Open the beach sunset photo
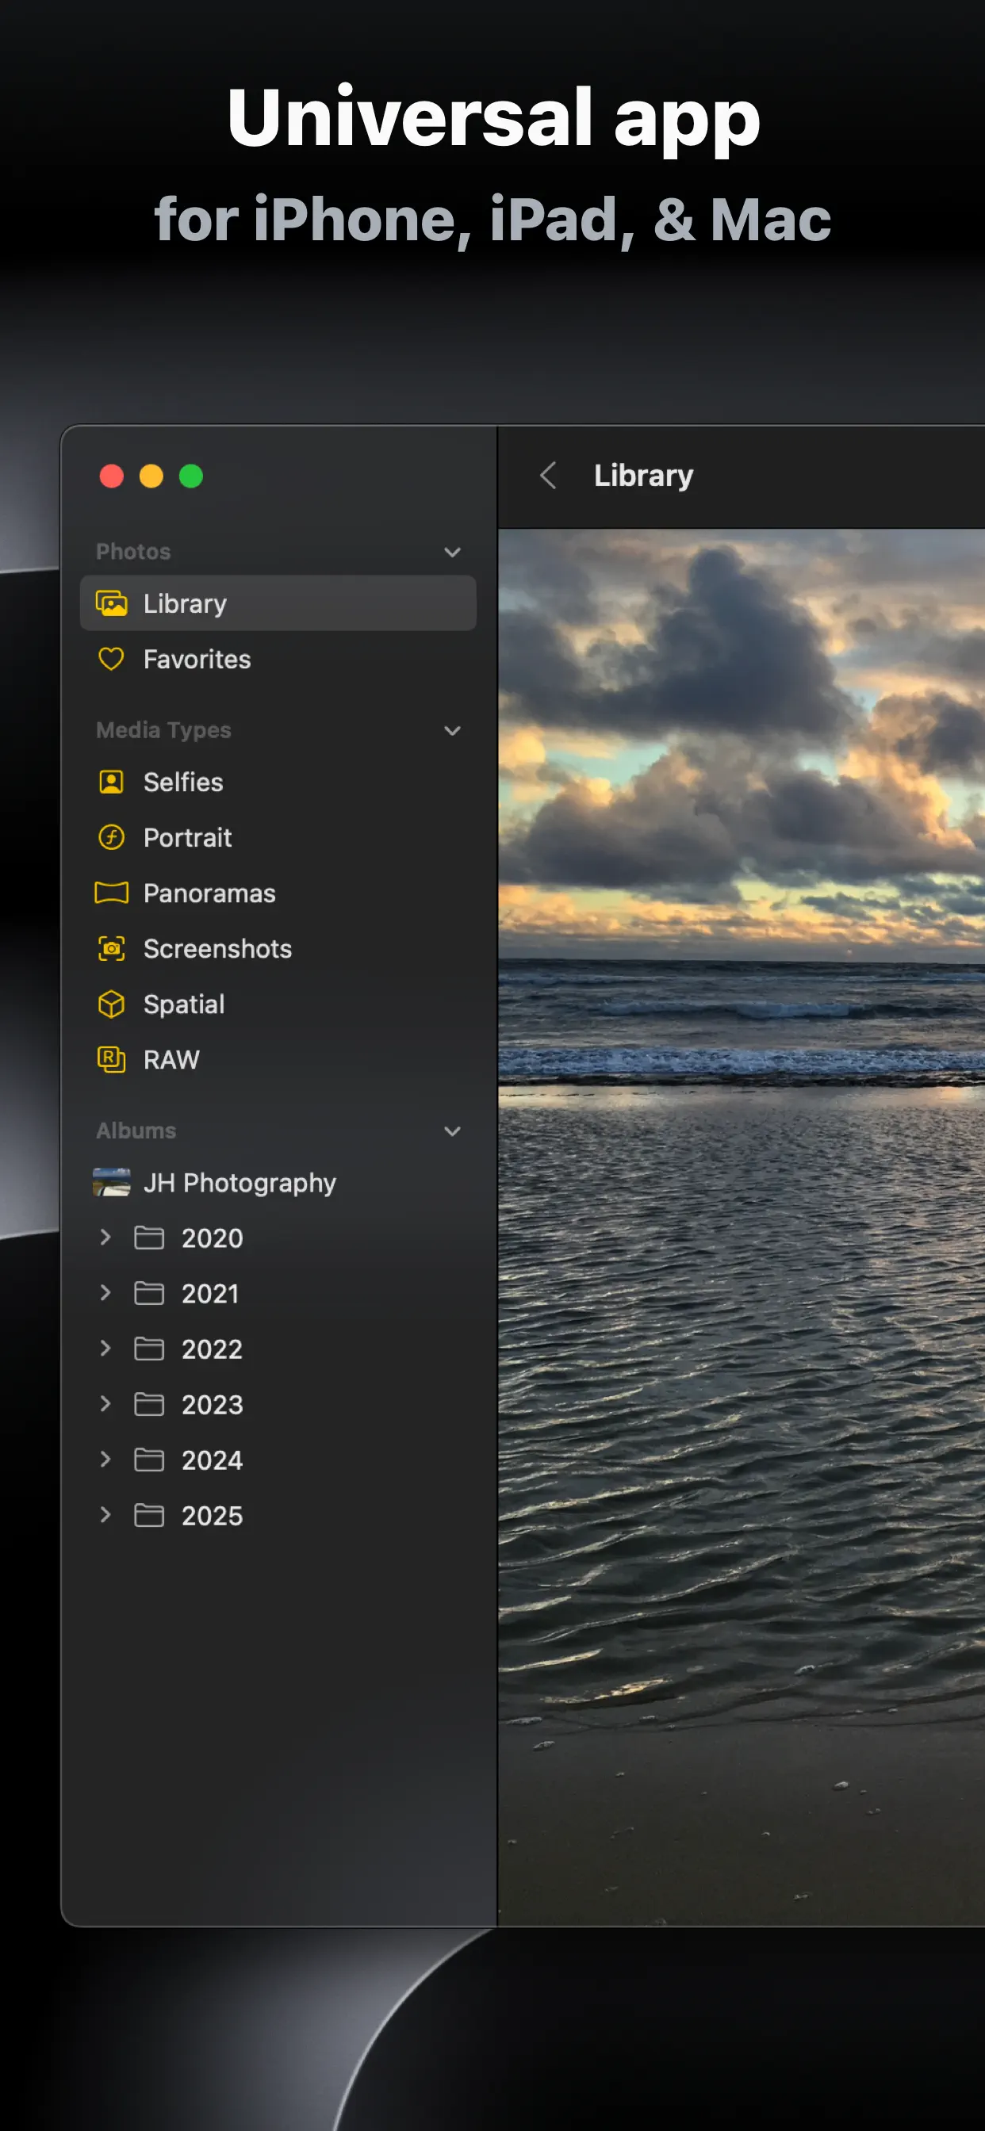This screenshot has height=2131, width=985. click(x=741, y=1226)
